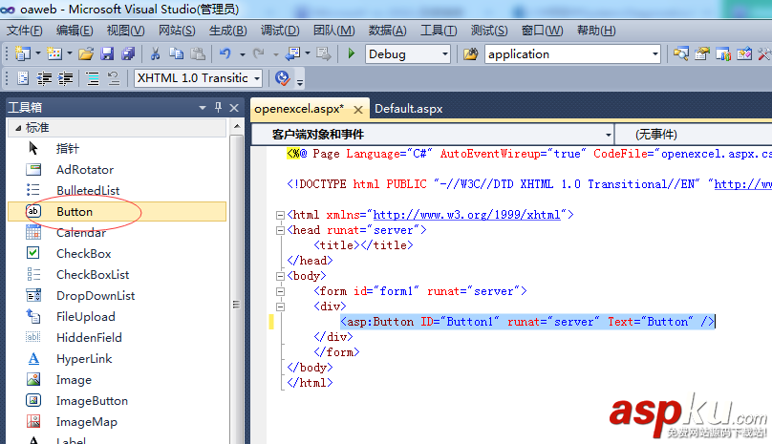
Task: Open the 文件(F) menu
Action: [24, 31]
